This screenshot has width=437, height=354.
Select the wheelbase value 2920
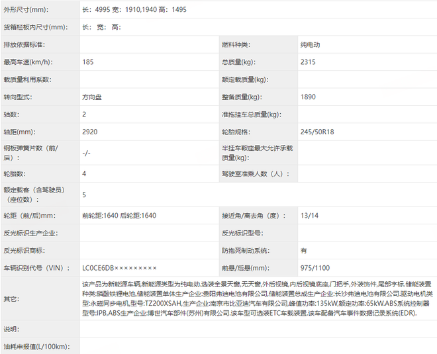pyautogui.click(x=89, y=132)
